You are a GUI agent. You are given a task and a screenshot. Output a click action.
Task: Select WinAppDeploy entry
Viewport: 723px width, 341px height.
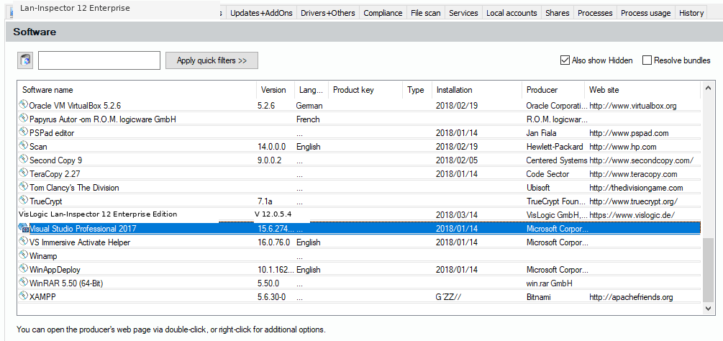point(359,270)
